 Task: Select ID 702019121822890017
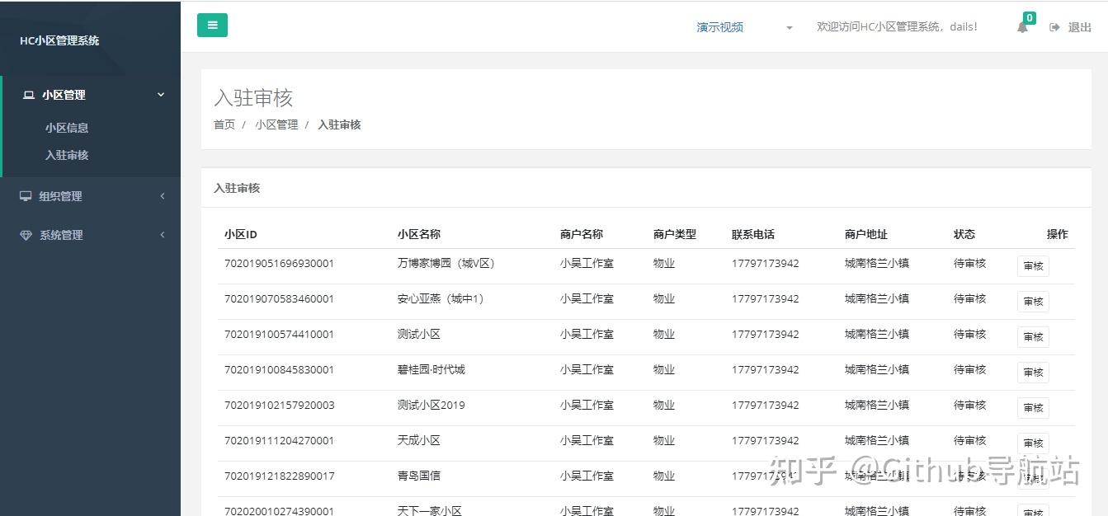(x=279, y=476)
